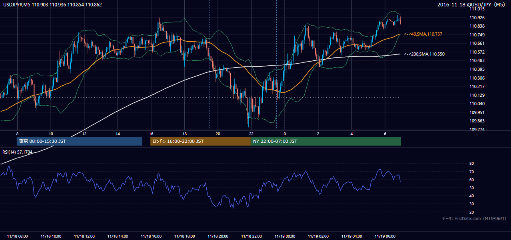Click the RSI axis level 80
Viewport: 511px width, 240px height.
pos(471,164)
